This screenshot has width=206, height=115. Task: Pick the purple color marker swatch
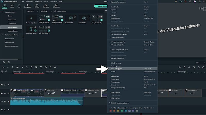coord(133,111)
